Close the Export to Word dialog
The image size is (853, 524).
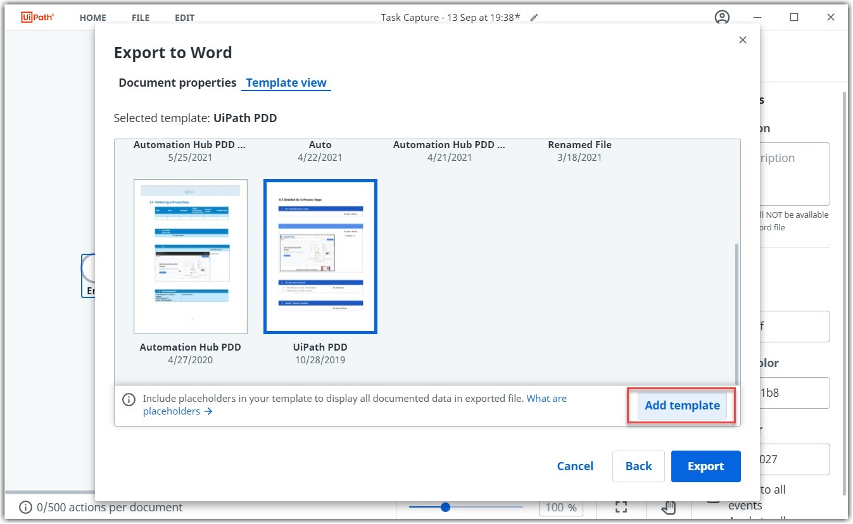coord(743,40)
